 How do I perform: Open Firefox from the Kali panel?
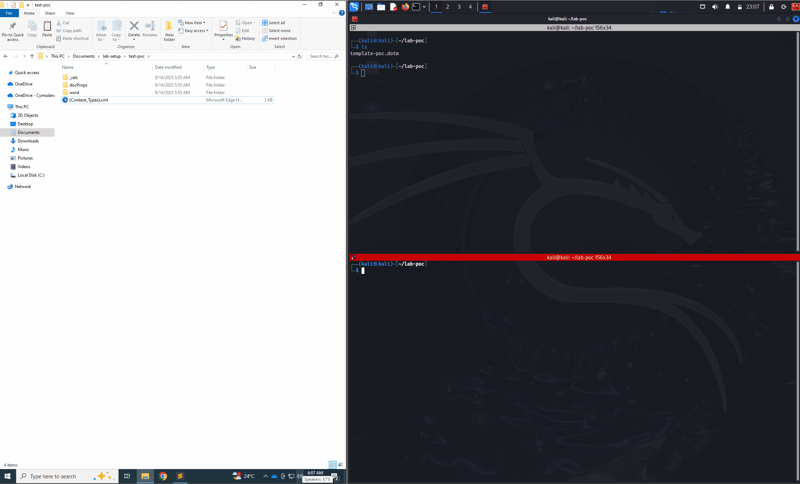[405, 7]
